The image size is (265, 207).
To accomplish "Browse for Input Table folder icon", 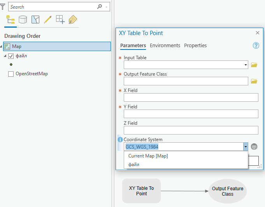I will (254, 65).
